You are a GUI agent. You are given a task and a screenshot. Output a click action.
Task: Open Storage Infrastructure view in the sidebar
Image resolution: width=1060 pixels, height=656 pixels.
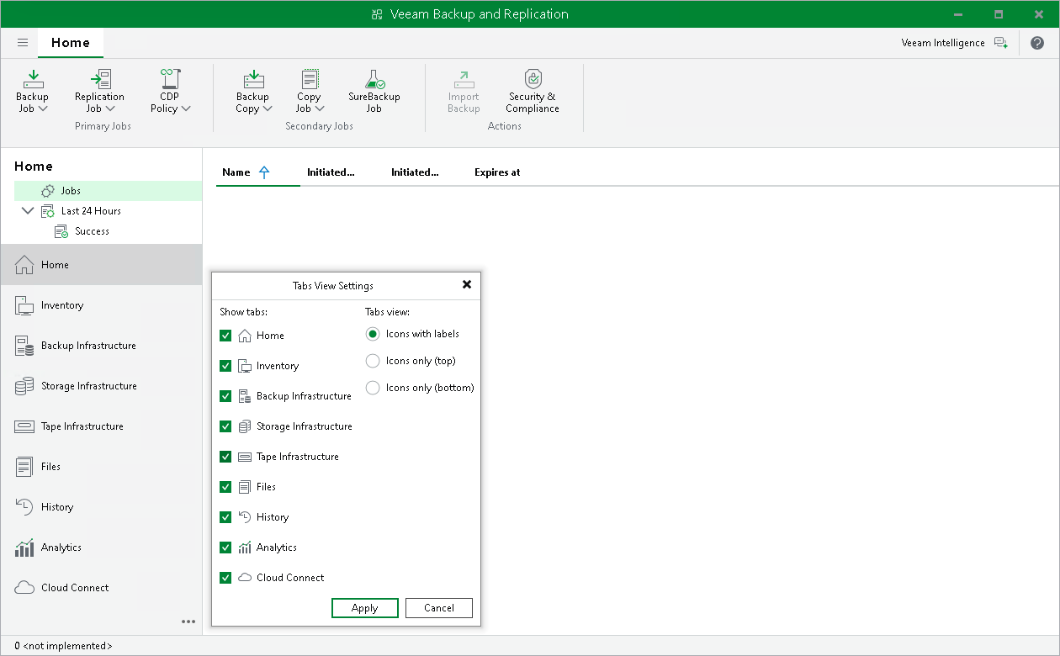(x=101, y=386)
